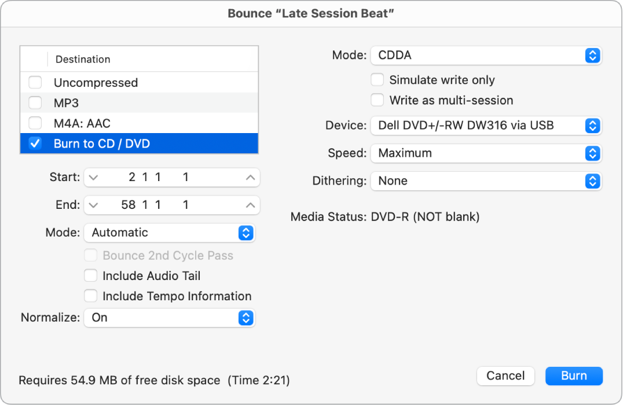Check Include Tempo Information

tap(91, 296)
